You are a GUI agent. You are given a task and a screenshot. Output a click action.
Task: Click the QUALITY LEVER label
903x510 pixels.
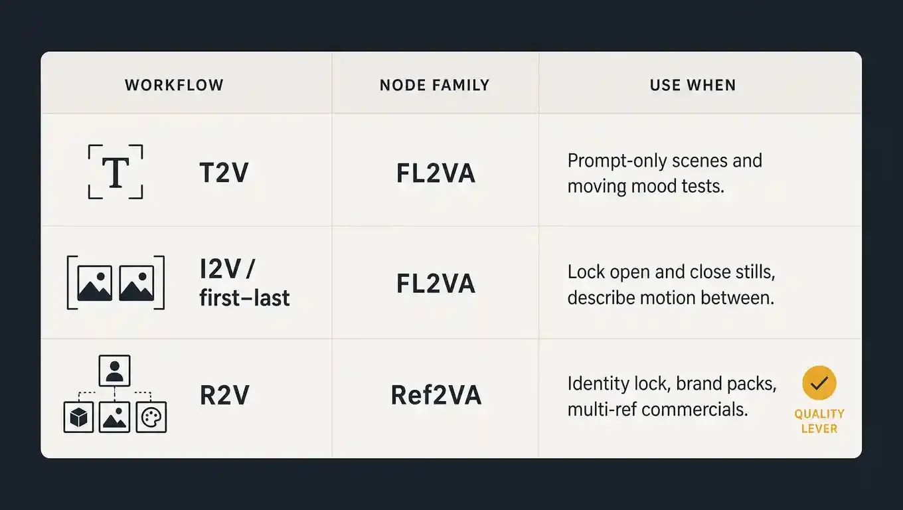(819, 421)
